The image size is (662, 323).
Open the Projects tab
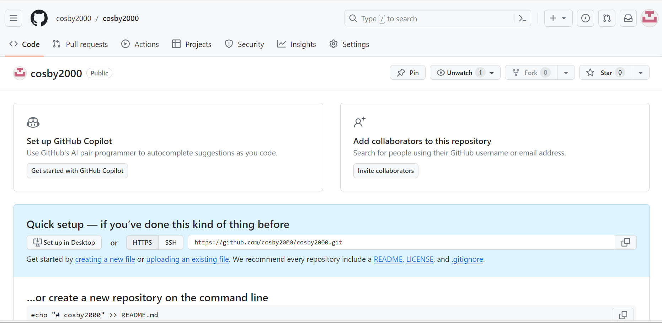tap(192, 44)
